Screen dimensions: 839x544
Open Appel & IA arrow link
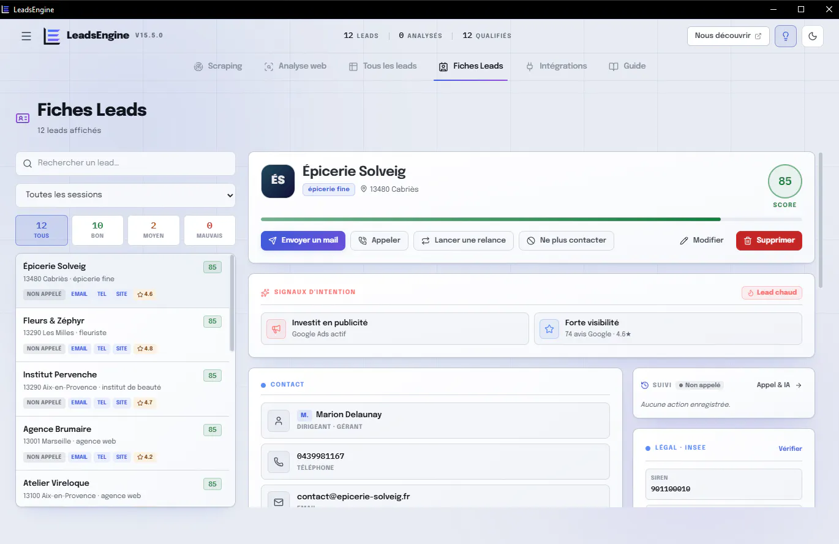tap(780, 385)
